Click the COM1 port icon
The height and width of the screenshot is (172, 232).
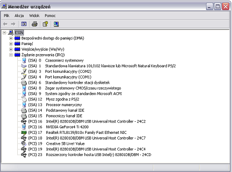[24, 77]
